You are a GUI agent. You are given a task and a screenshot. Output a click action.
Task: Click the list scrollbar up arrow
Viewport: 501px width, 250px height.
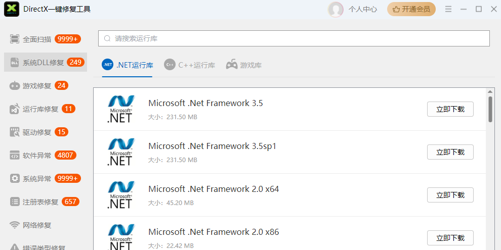(x=490, y=92)
